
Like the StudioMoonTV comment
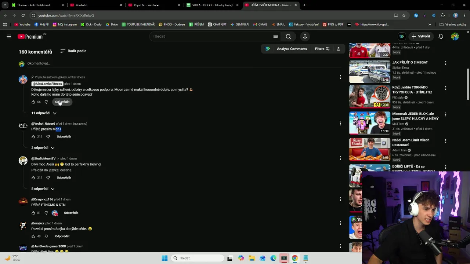pyautogui.click(x=33, y=177)
